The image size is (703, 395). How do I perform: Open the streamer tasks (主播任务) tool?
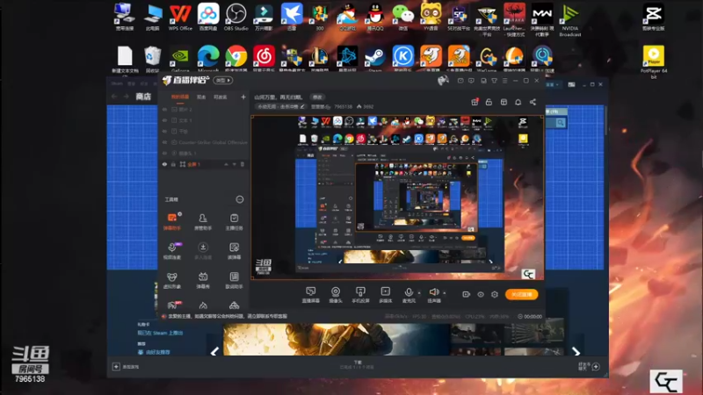pos(234,222)
